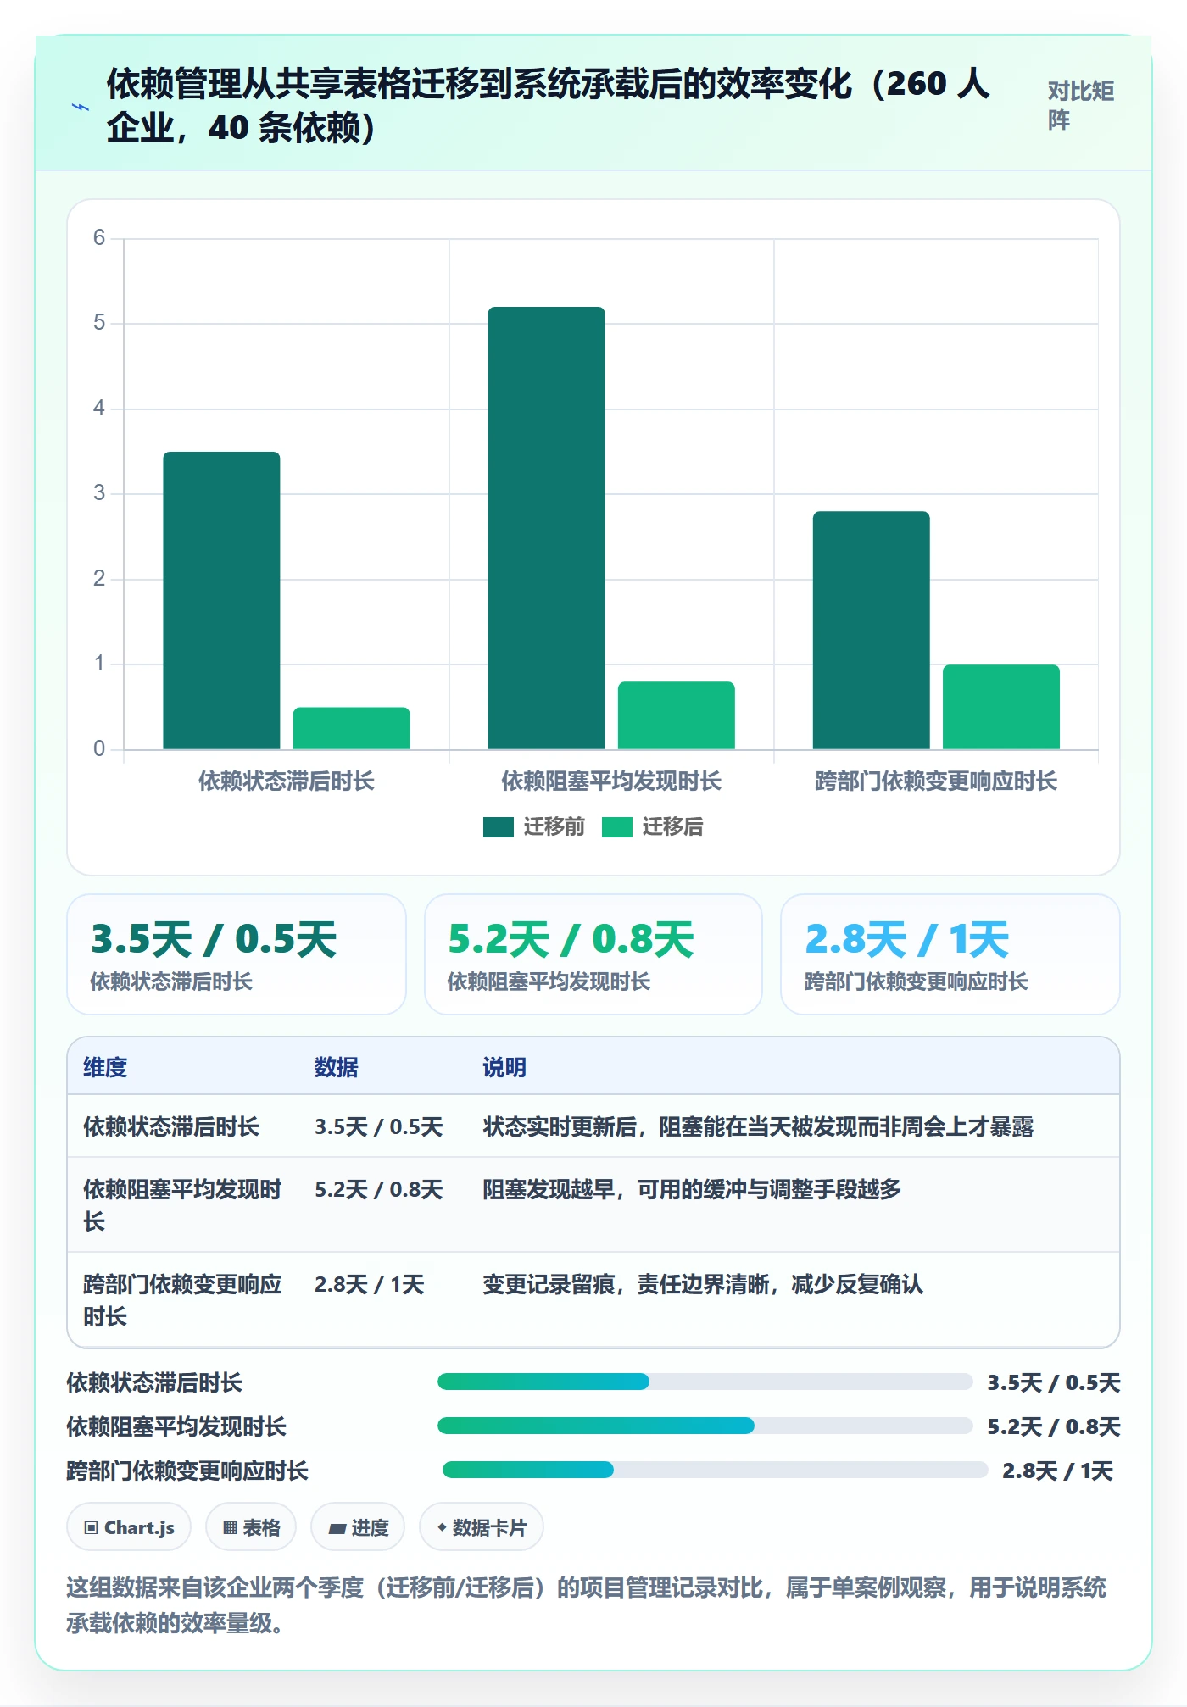Click the note 阻塞发现越早，可用的缓冲与调整手段越多
Image resolution: width=1187 pixels, height=1707 pixels.
(692, 1189)
